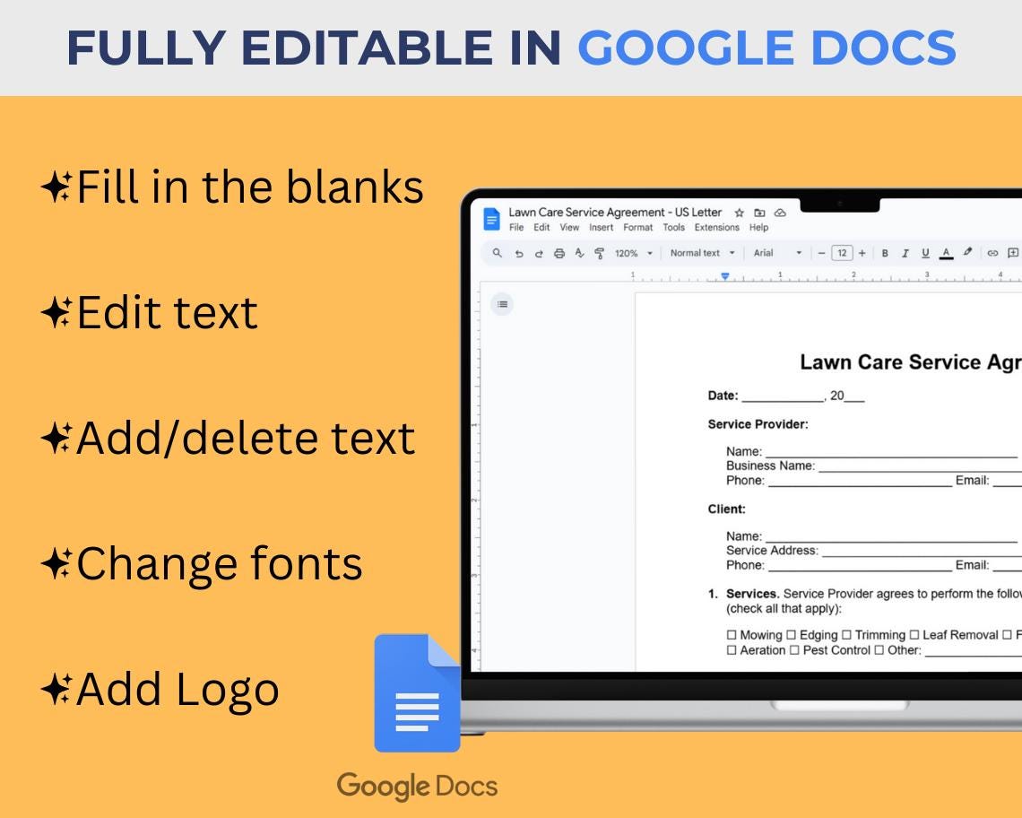1022x818 pixels.
Task: Check the Other services checkbox
Action: pos(879,650)
